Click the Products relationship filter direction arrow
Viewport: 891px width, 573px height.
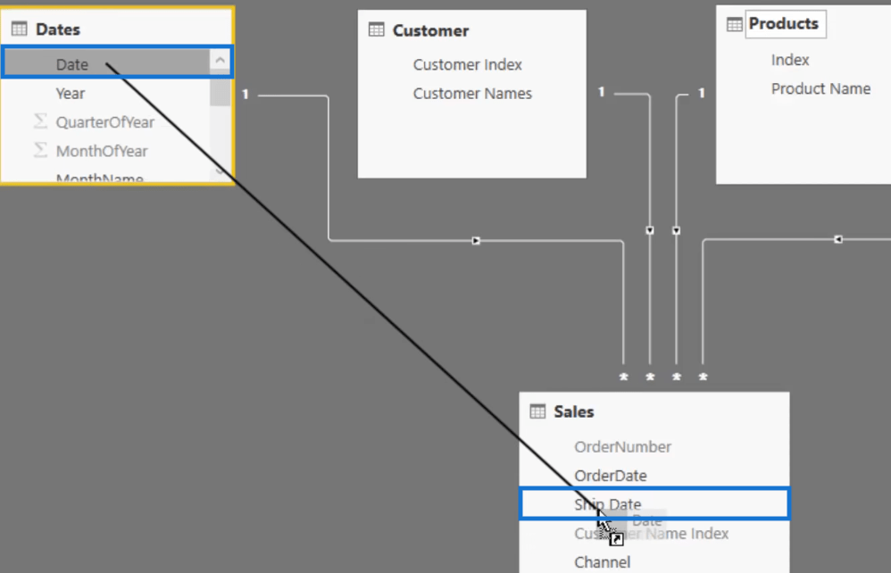(676, 230)
